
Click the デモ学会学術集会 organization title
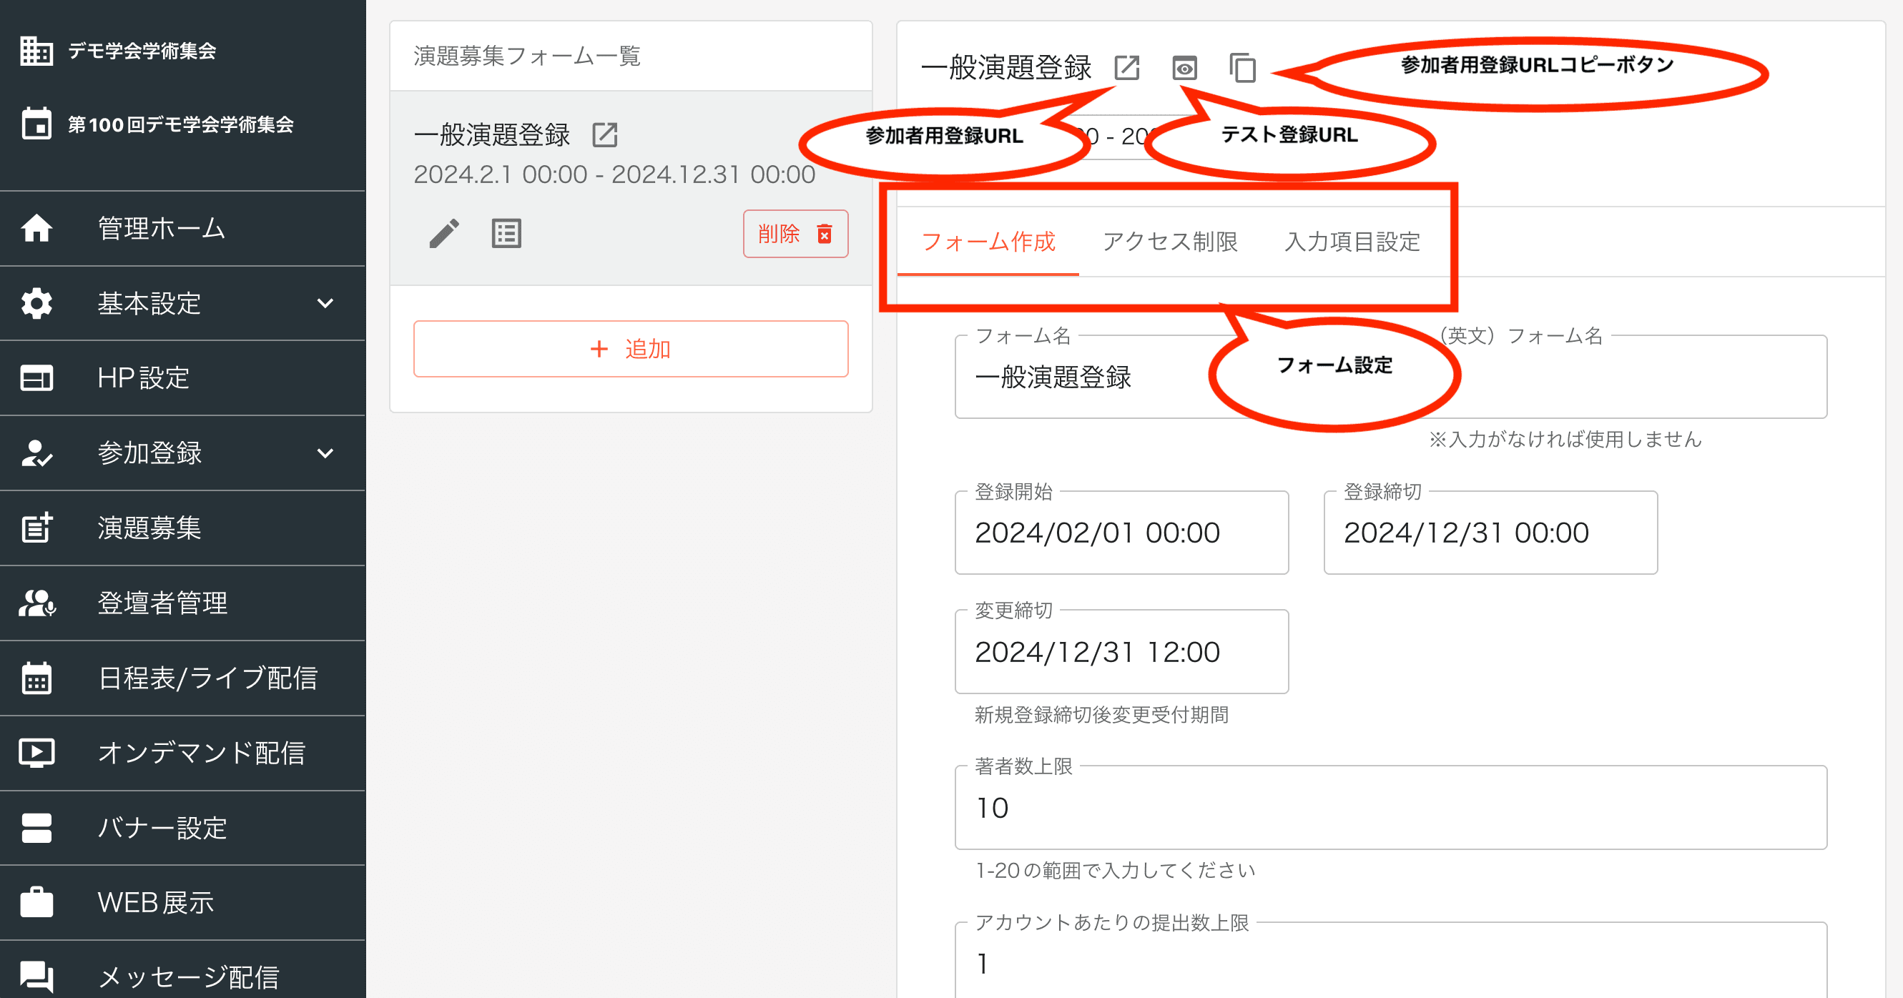[x=142, y=51]
